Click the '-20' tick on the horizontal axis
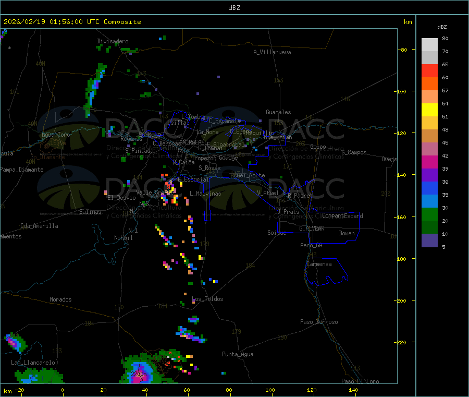 (x=19, y=390)
